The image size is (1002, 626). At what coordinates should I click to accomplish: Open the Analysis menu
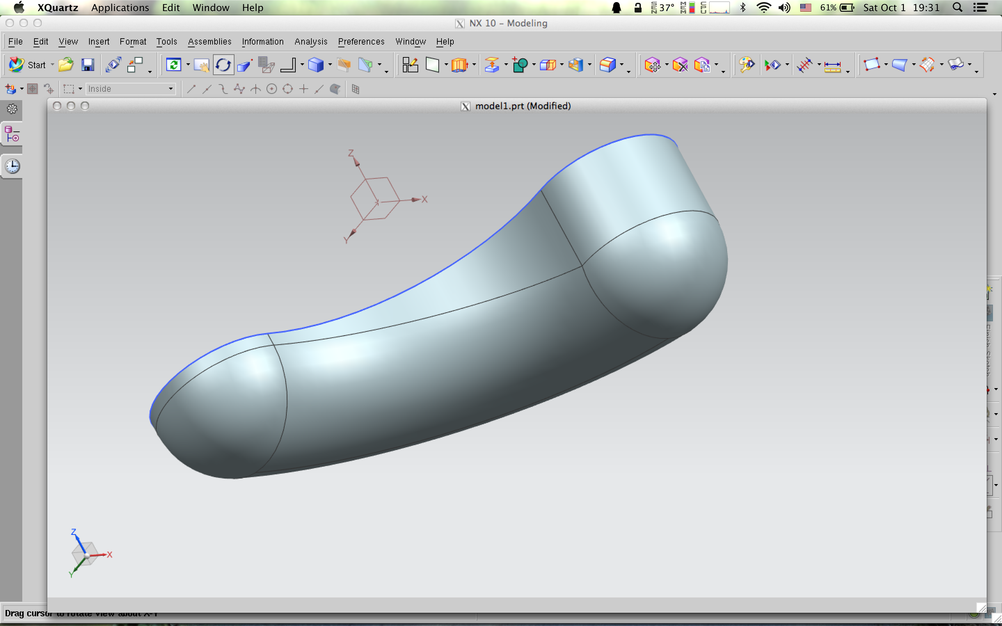311,41
